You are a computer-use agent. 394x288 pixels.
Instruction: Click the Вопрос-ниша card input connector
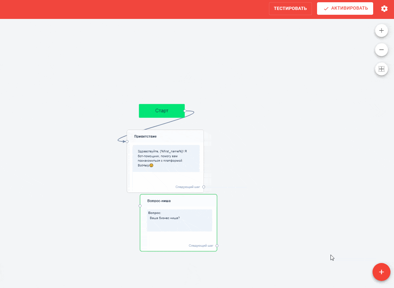140,206
